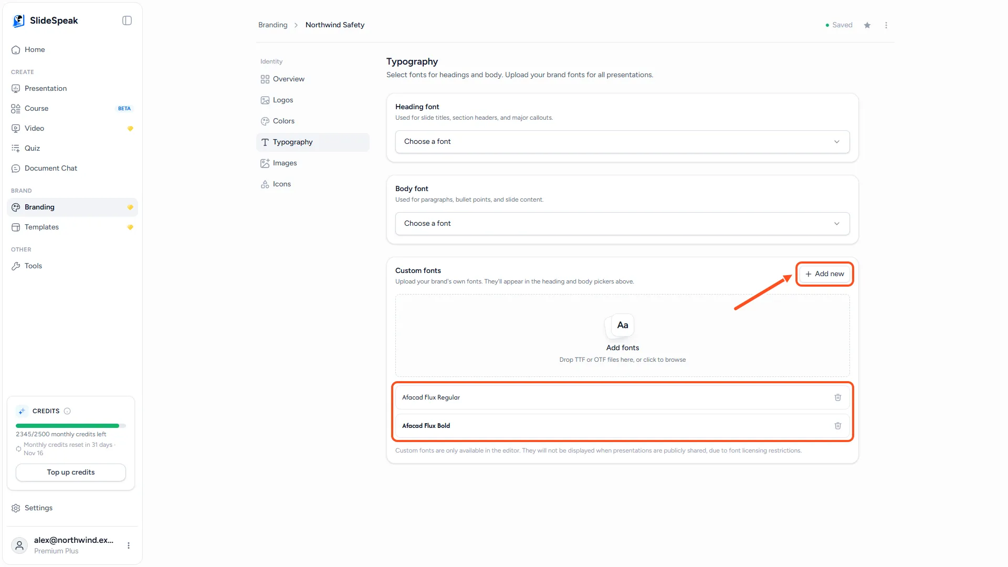Switch to the Overview tab
Screen dimensions: 1008x567
pyautogui.click(x=313, y=79)
